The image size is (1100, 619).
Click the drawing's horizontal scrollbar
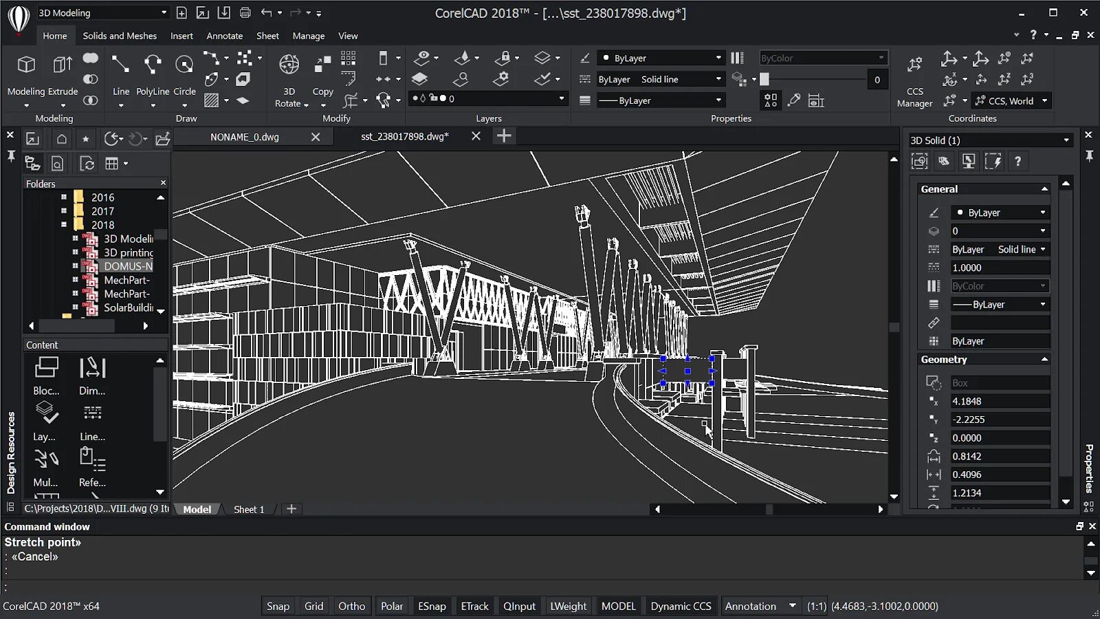(x=769, y=510)
